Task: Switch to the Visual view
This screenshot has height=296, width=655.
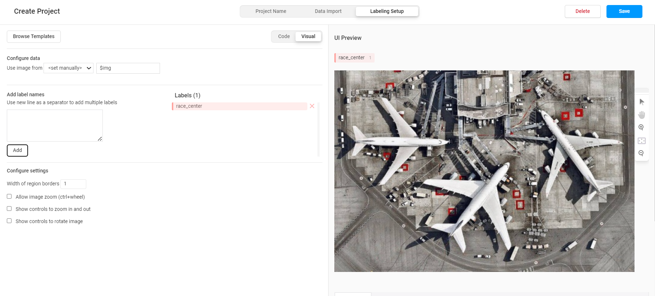Action: click(x=308, y=36)
